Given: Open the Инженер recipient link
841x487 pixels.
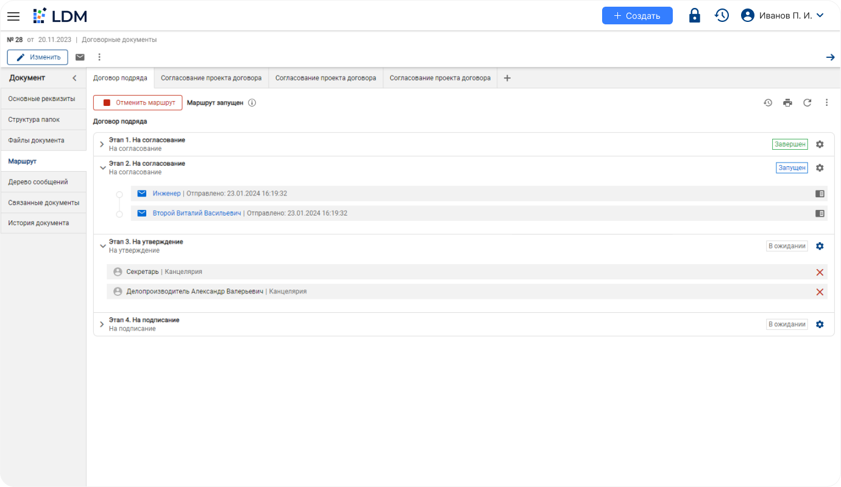Looking at the screenshot, I should pyautogui.click(x=166, y=194).
